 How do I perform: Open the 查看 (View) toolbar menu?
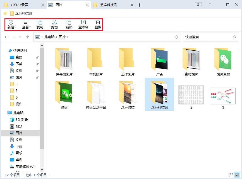(26, 24)
